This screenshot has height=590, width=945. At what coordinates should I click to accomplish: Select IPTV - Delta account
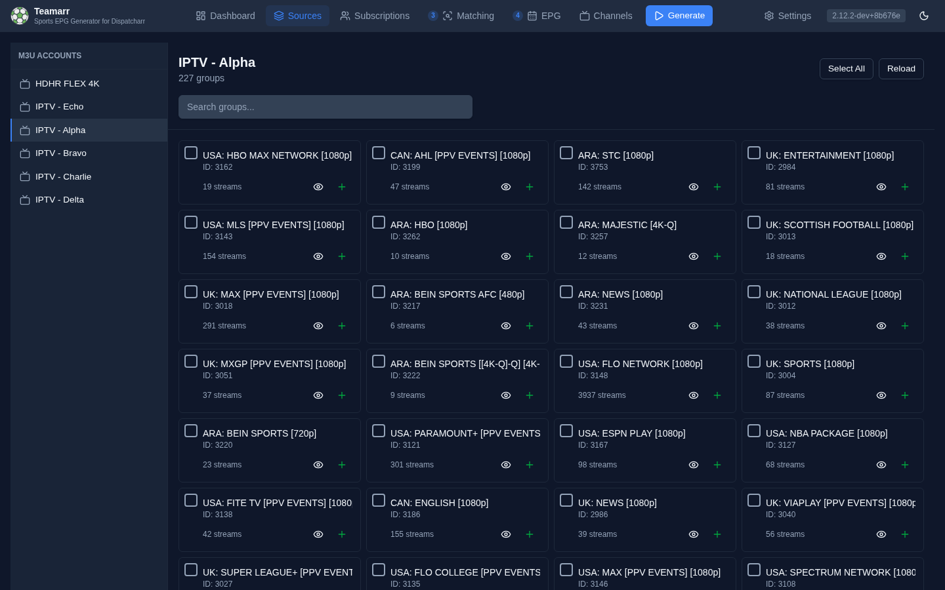click(89, 200)
